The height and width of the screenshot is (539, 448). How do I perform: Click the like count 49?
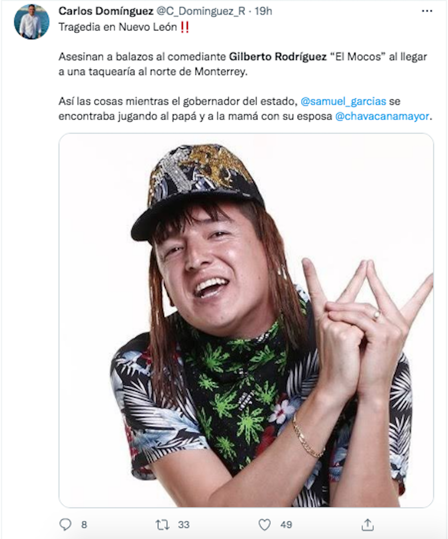[286, 525]
